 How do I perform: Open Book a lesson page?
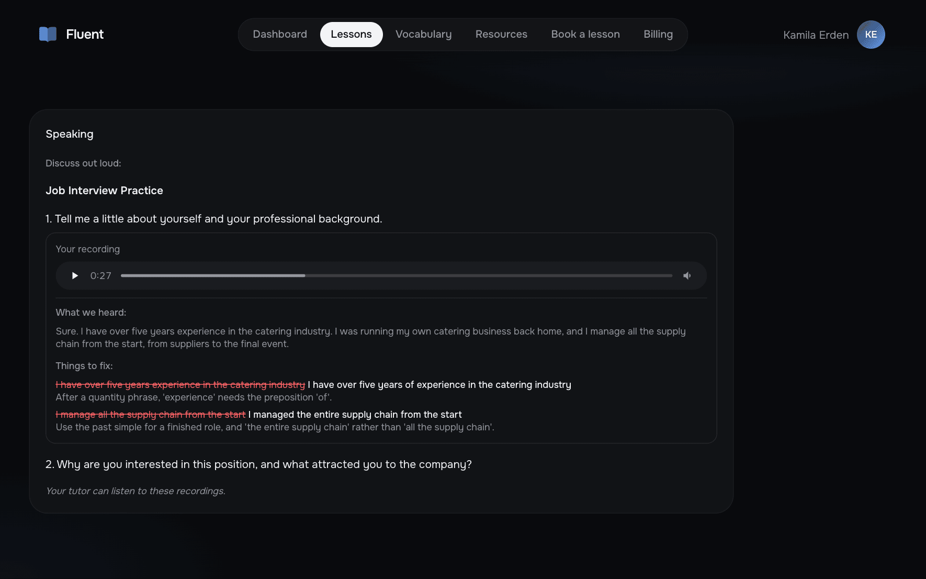coord(585,35)
